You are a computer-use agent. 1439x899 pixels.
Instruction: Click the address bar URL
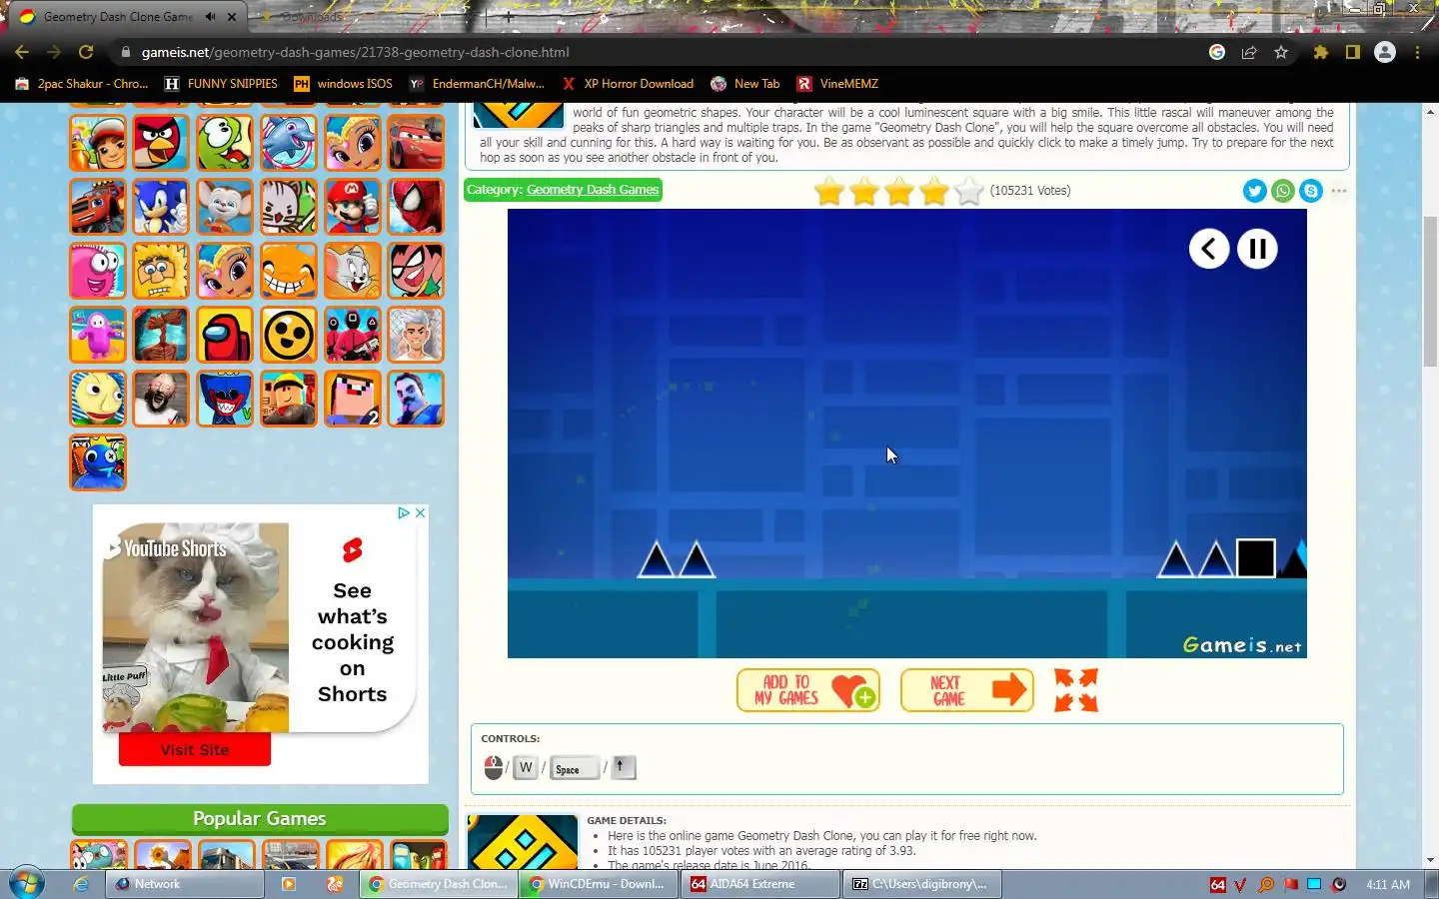tap(356, 52)
